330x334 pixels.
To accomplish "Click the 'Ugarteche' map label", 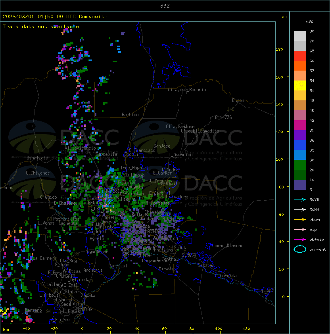I will pyautogui.click(x=98, y=251).
